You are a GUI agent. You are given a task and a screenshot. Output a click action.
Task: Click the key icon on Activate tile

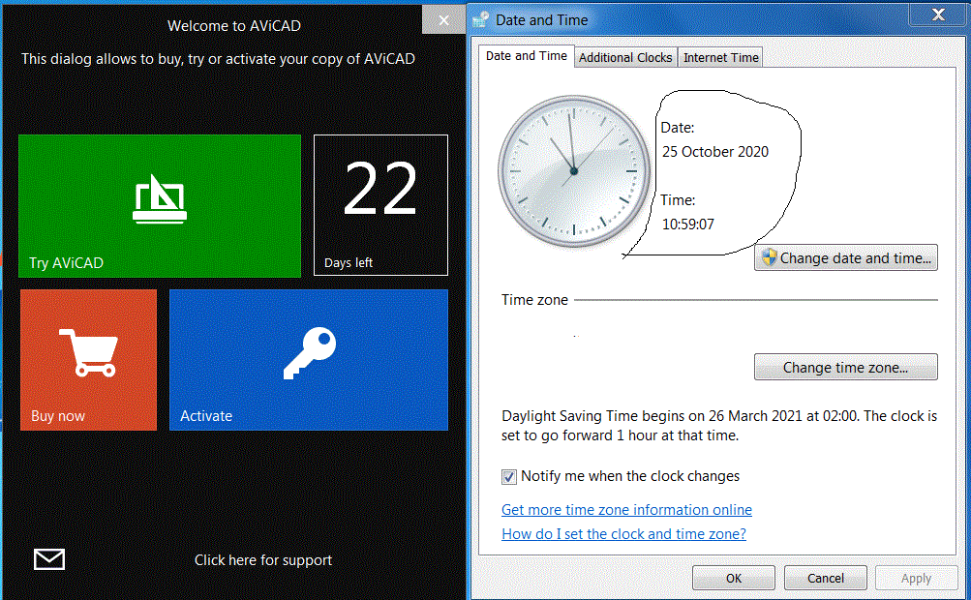310,353
